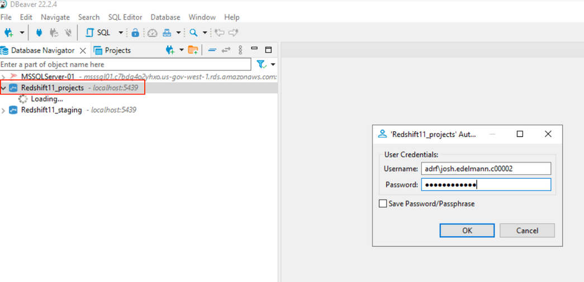Open the SQL button dropdown arrow
Screen dimensions: 584x282
(x=121, y=33)
